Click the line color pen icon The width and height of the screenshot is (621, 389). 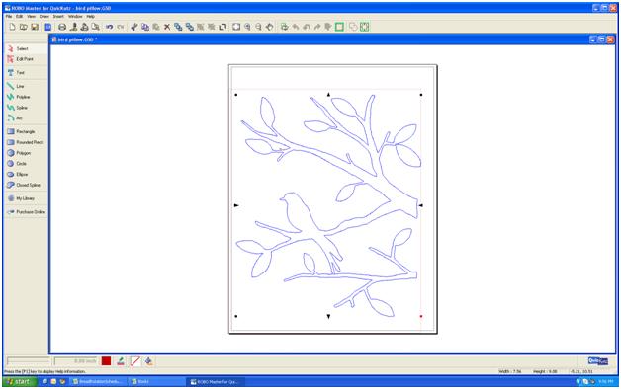point(121,361)
